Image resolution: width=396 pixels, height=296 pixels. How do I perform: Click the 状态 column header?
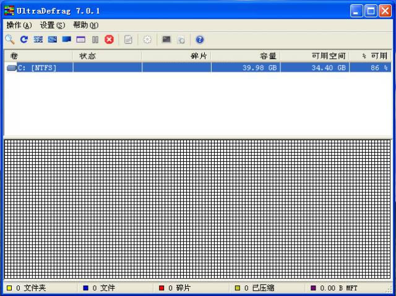pyautogui.click(x=107, y=56)
